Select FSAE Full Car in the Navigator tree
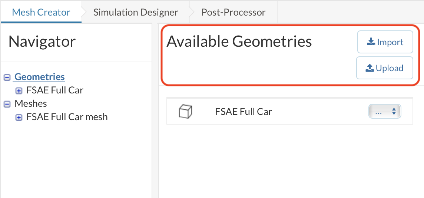Screen dimensions: 424x198 click(x=55, y=90)
